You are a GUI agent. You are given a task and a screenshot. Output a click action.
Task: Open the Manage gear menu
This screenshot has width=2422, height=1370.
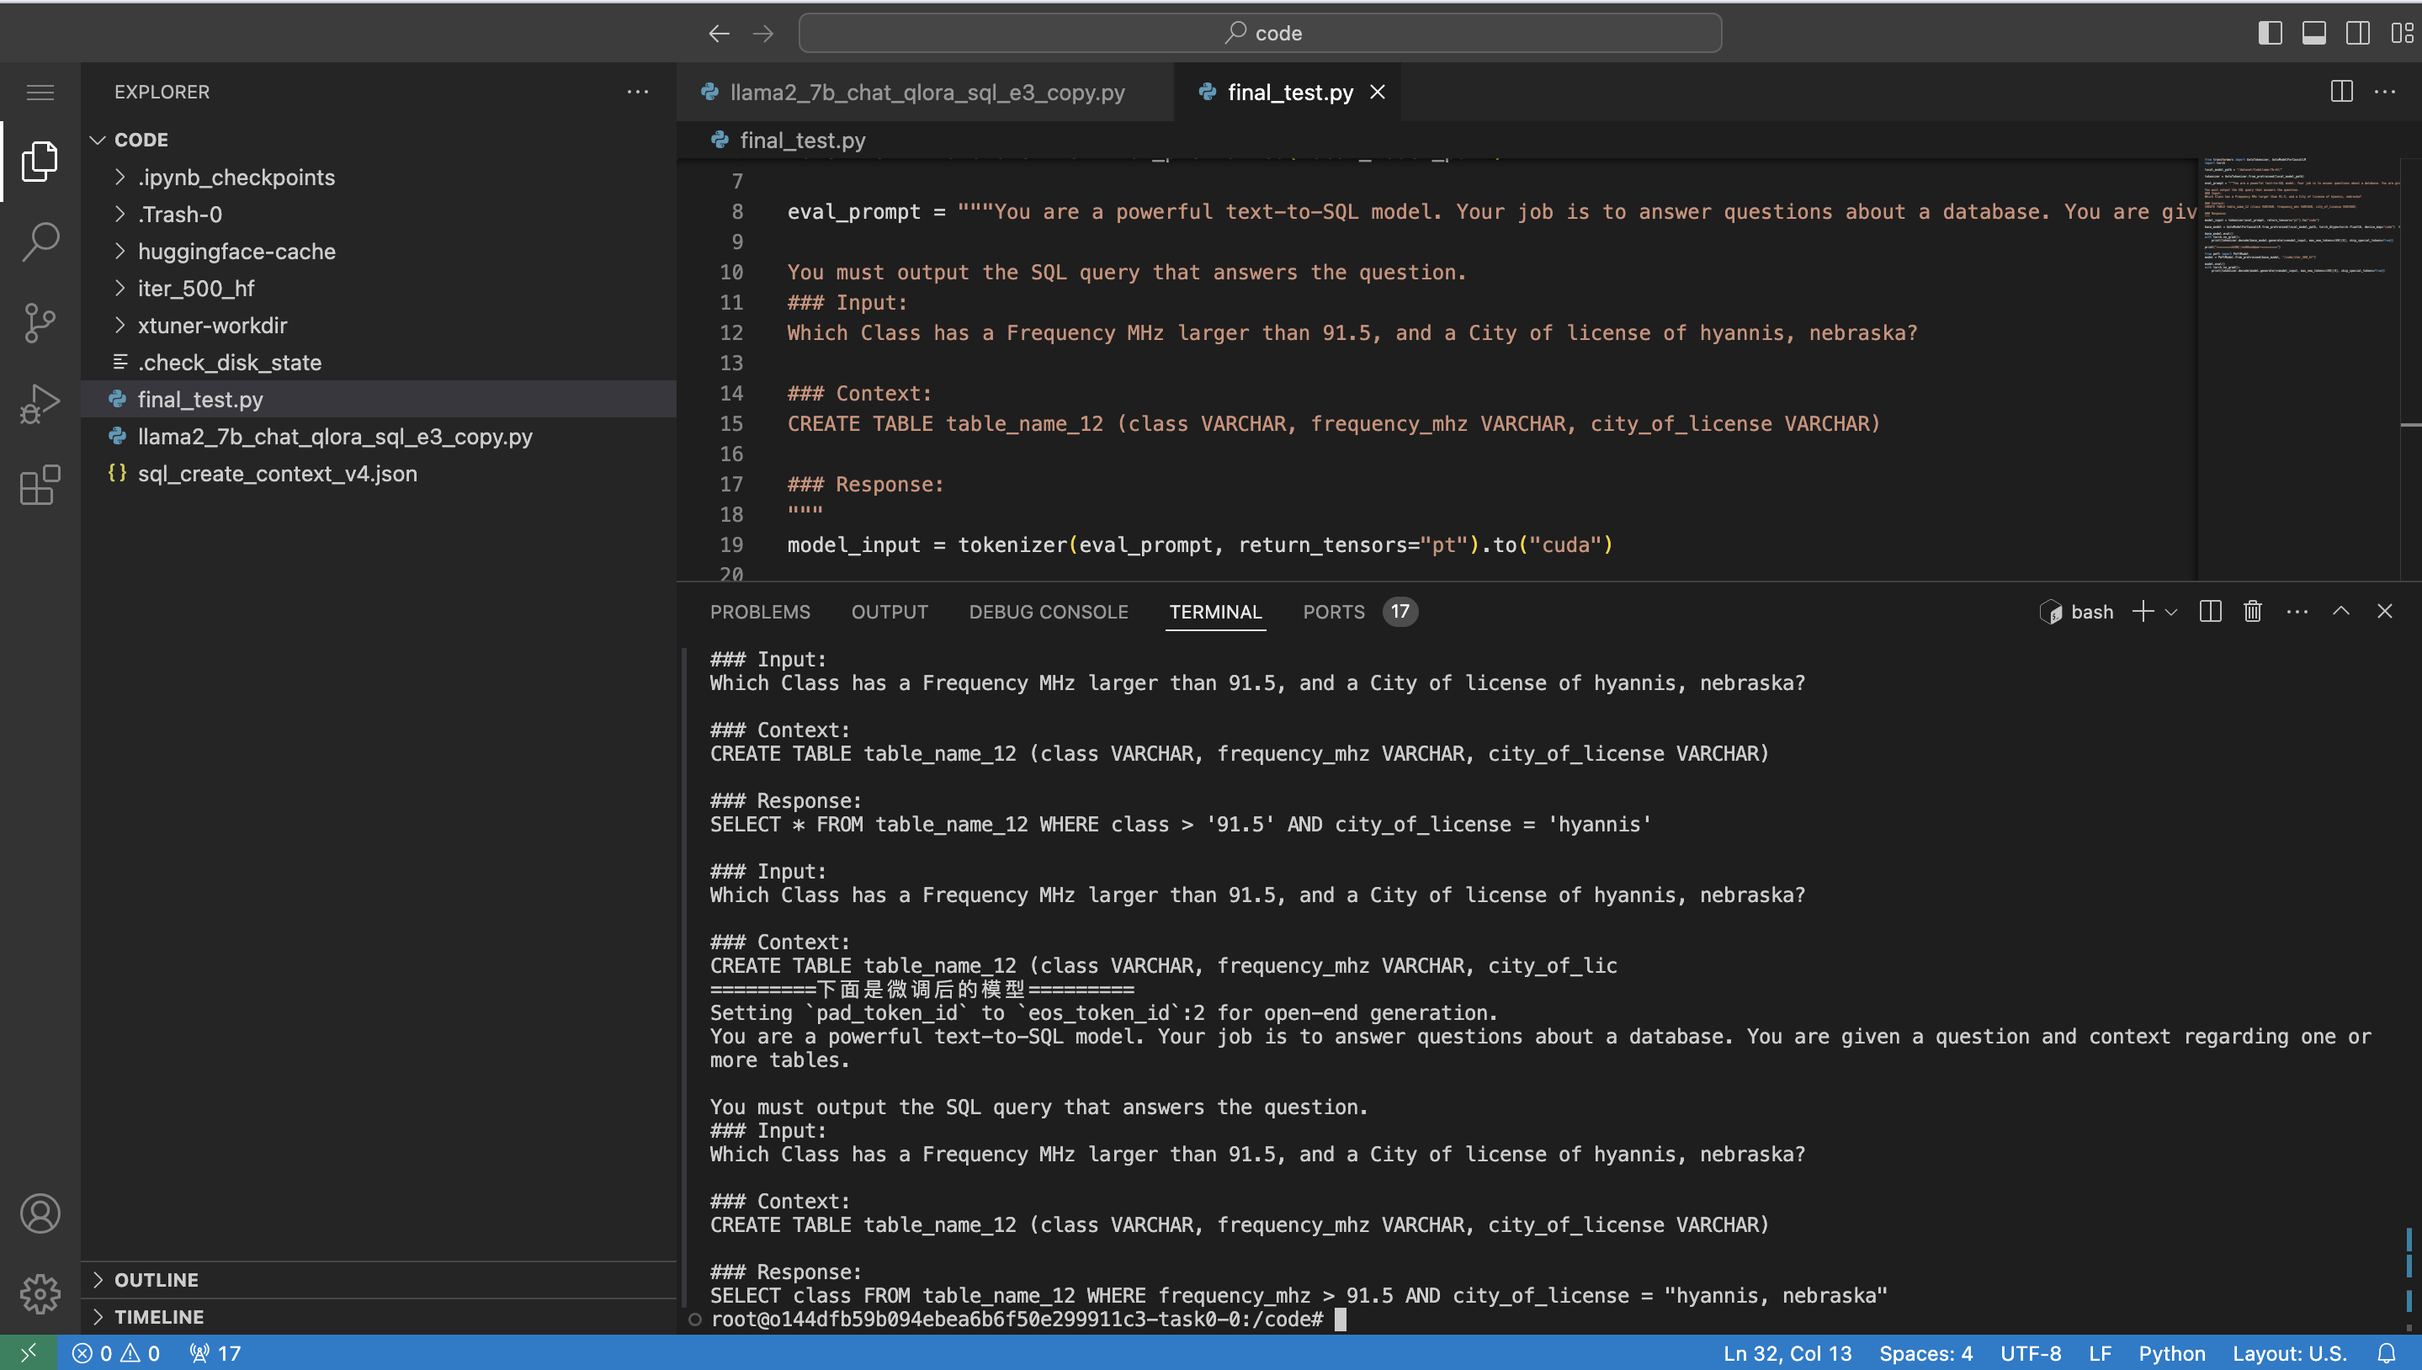pos(40,1293)
